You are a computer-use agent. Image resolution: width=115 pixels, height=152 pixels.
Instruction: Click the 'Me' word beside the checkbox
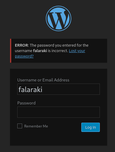pos(46,126)
